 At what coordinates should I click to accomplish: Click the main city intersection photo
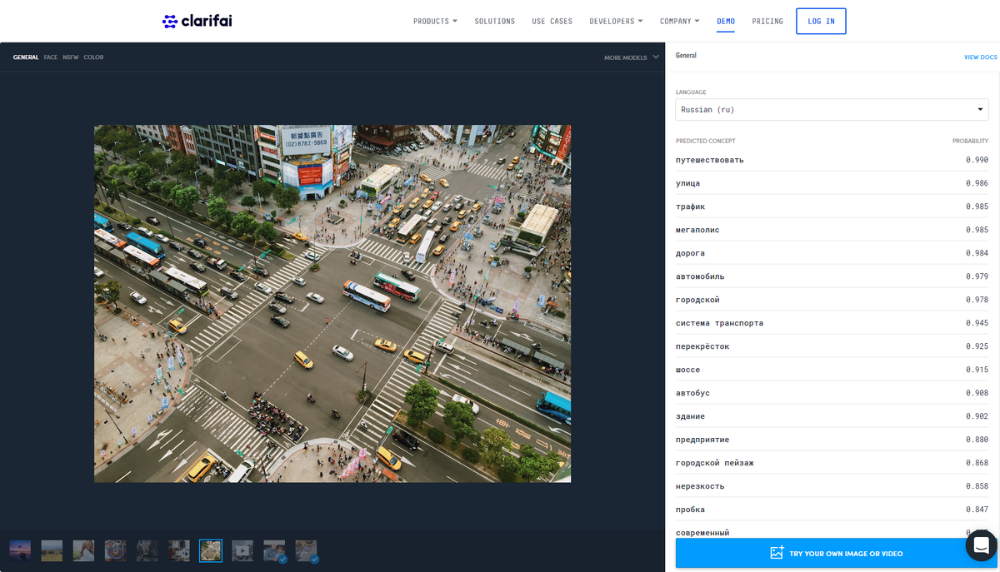(x=332, y=304)
